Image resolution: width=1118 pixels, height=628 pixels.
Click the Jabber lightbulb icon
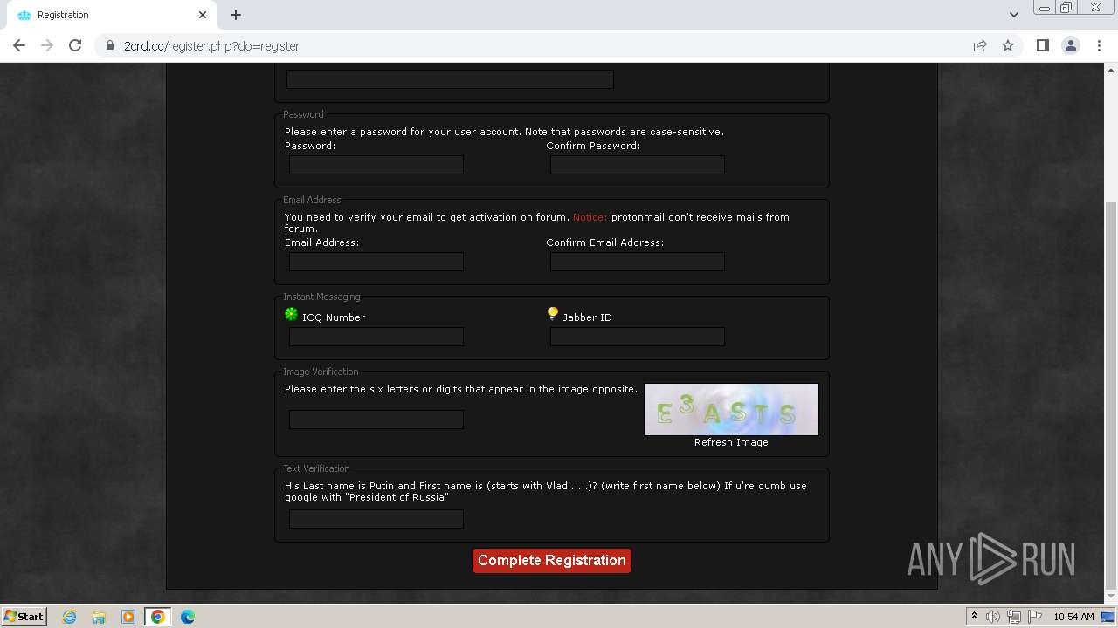coord(553,314)
